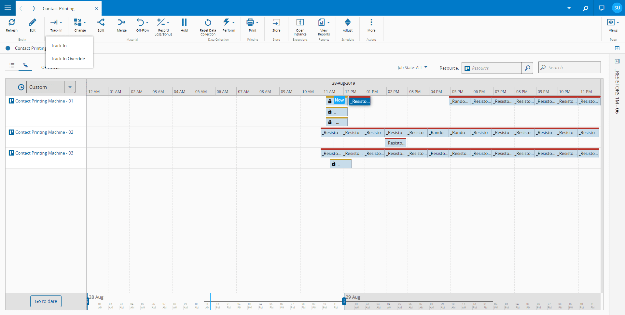Open the Job State ALL dropdown
Screen dimensions: 625x315
(x=425, y=67)
